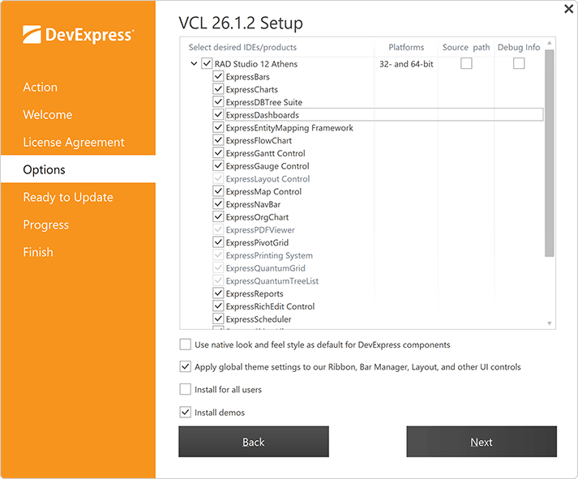Select the ExpressGantt Control label
578x479 pixels.
pyautogui.click(x=266, y=153)
